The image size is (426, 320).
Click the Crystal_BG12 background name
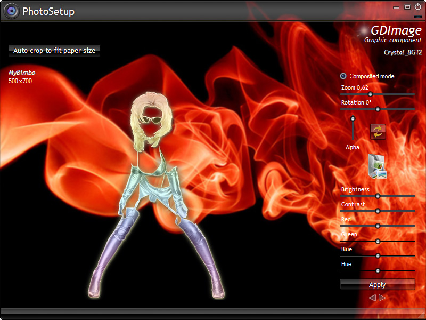tap(403, 52)
